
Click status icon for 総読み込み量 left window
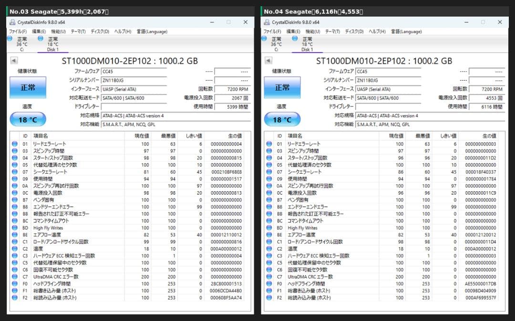(15, 298)
